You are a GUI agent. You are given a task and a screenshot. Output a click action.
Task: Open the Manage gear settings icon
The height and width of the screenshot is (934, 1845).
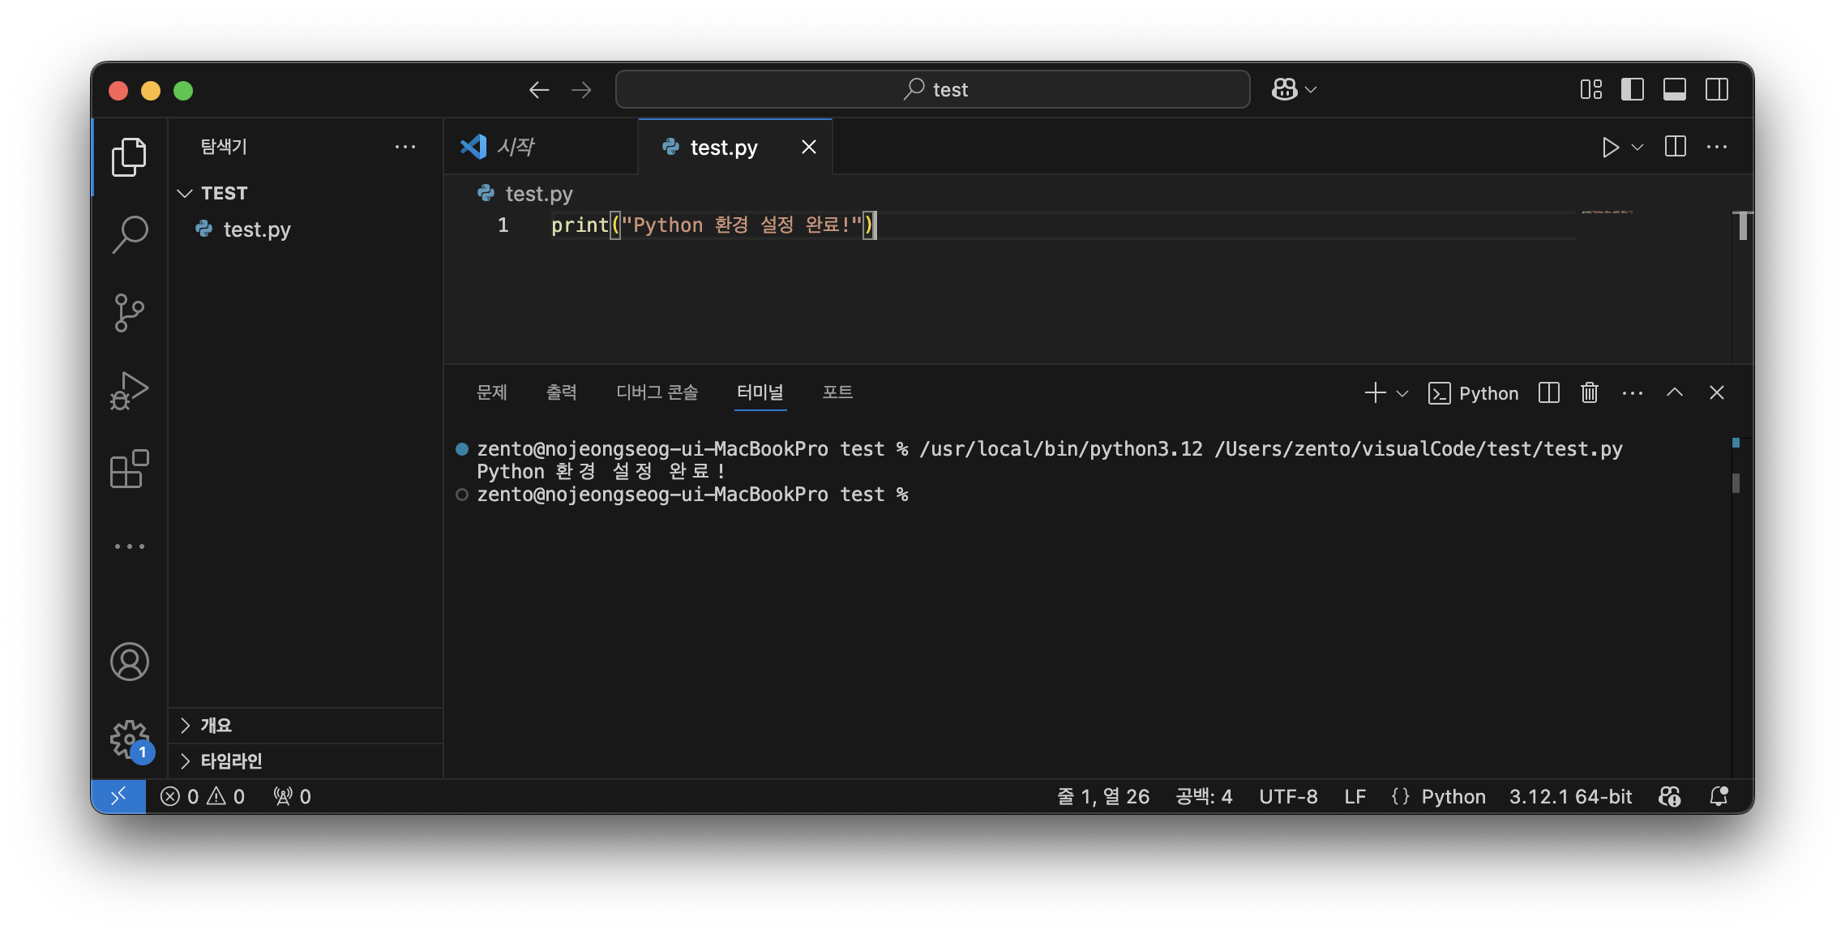129,739
